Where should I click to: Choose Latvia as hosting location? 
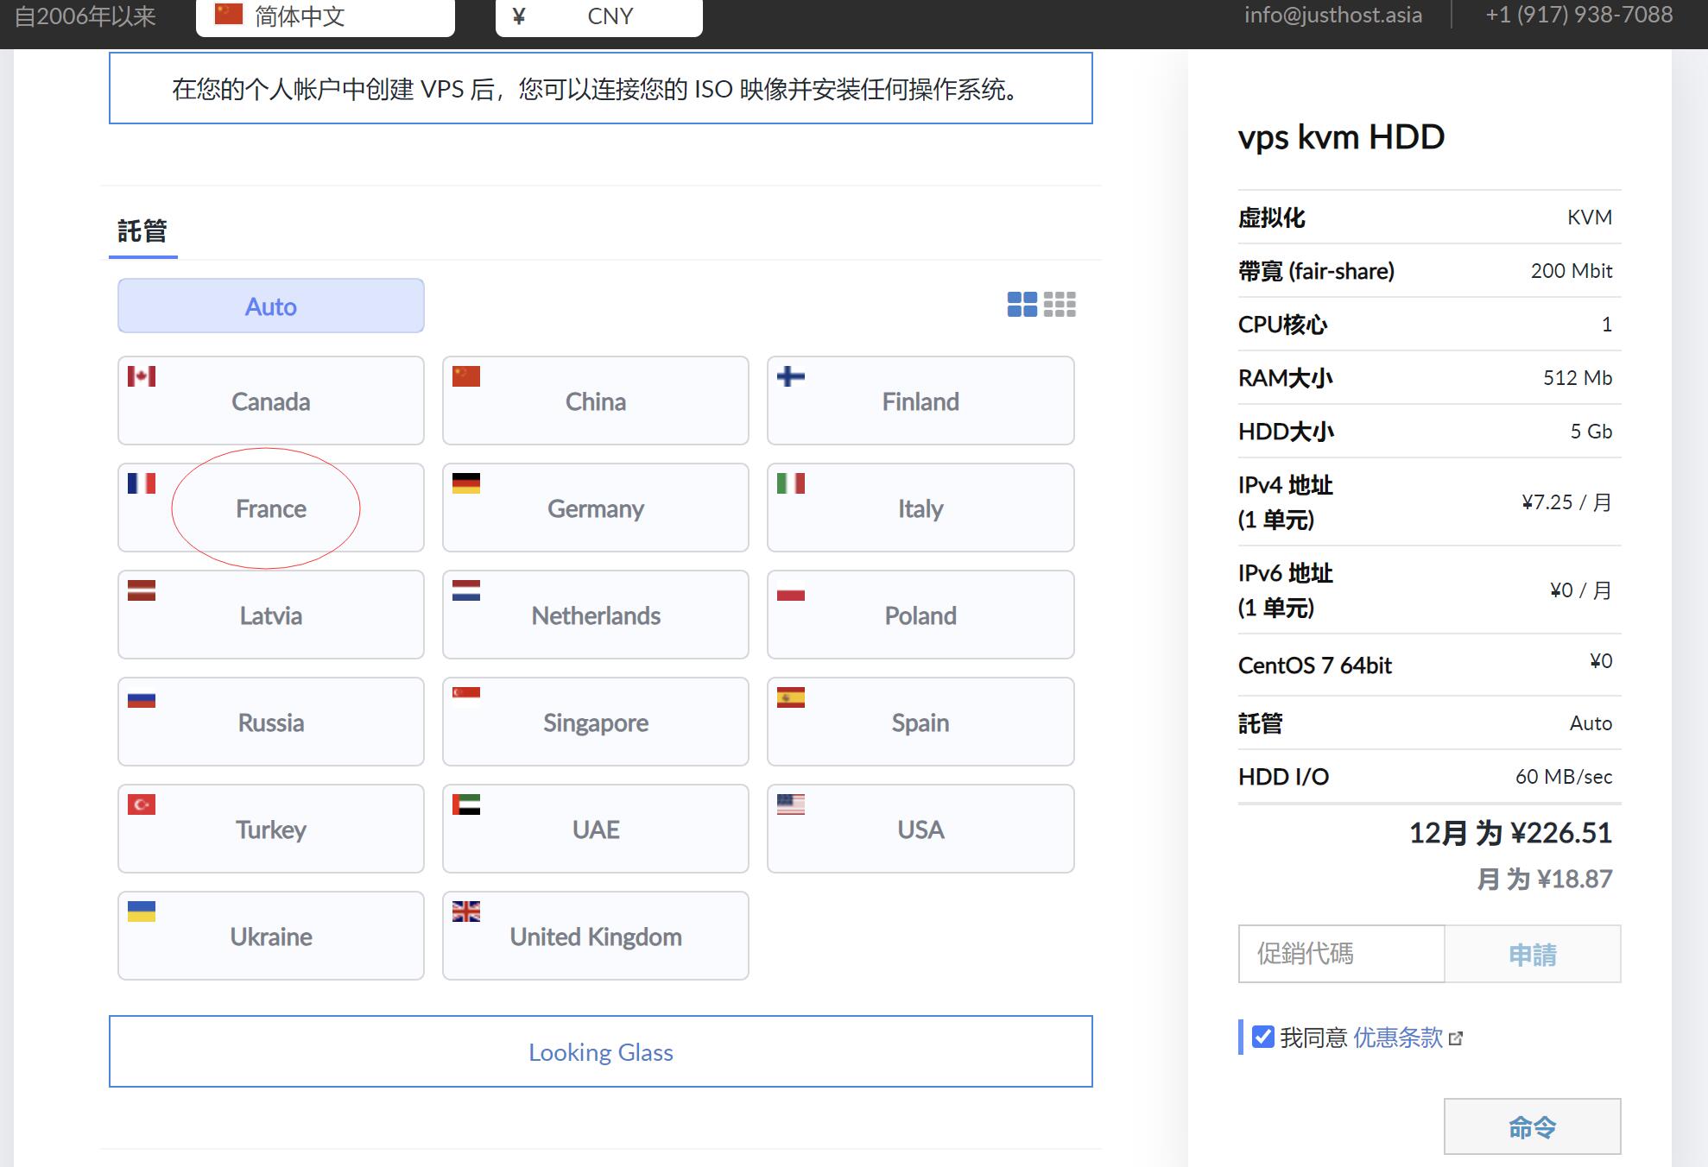[271, 615]
